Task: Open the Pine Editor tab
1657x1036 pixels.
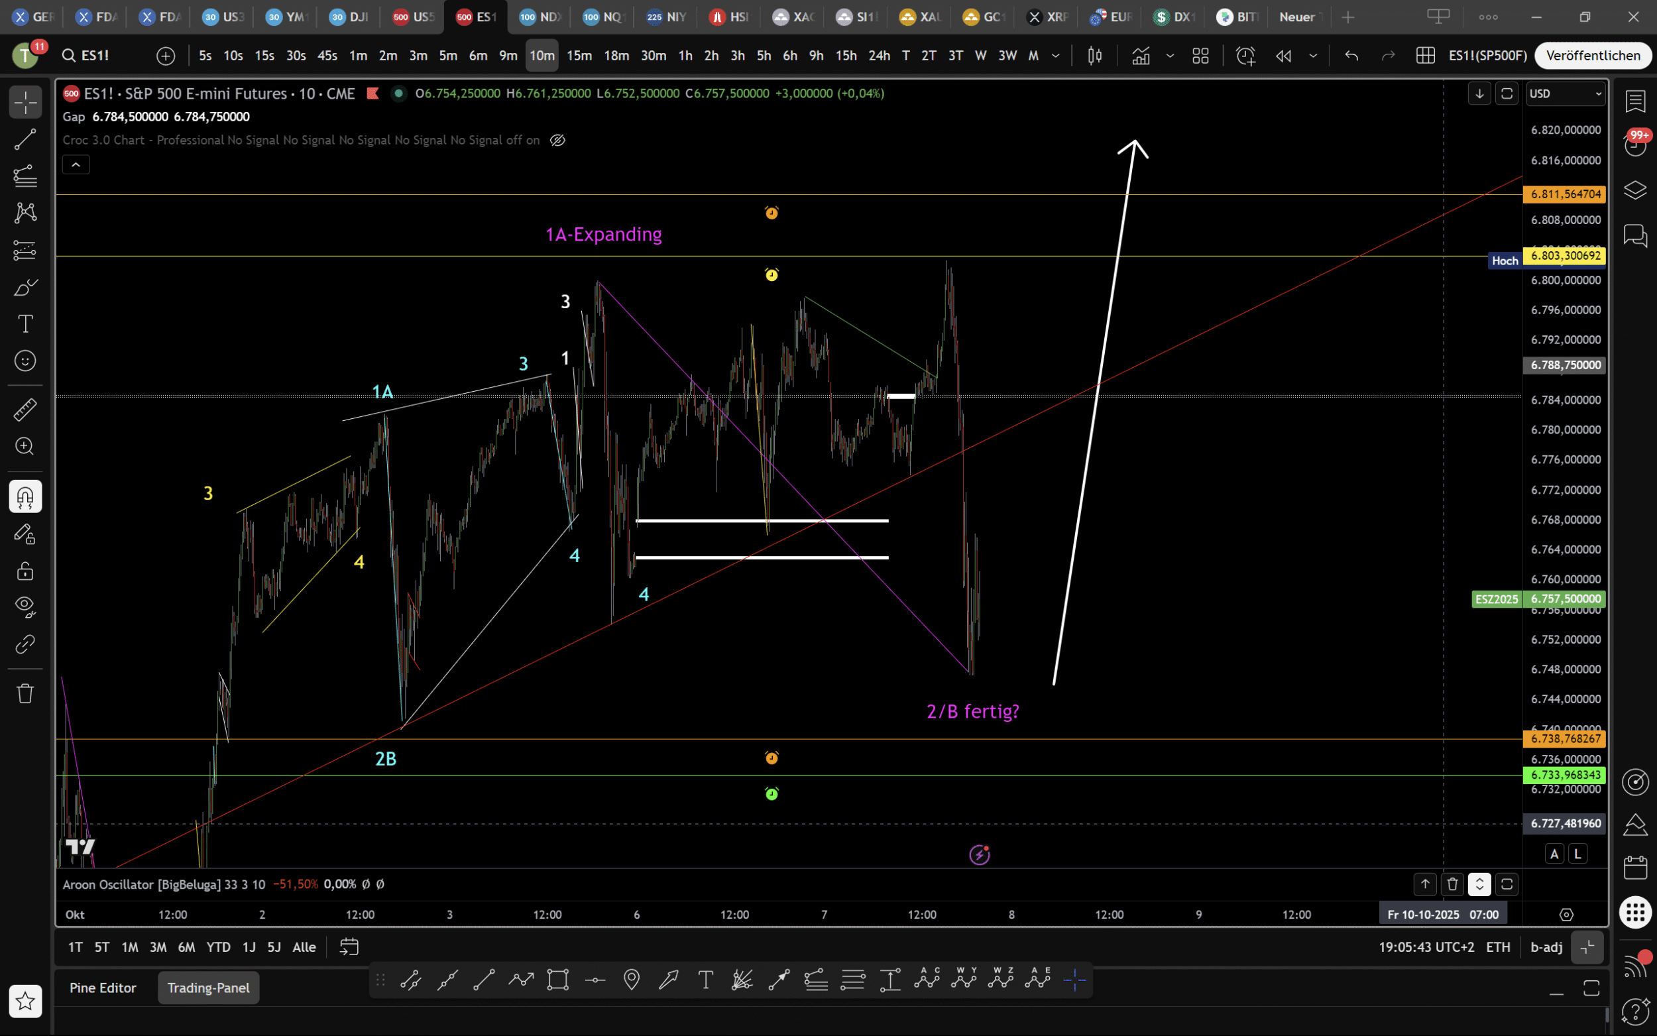Action: pyautogui.click(x=103, y=988)
